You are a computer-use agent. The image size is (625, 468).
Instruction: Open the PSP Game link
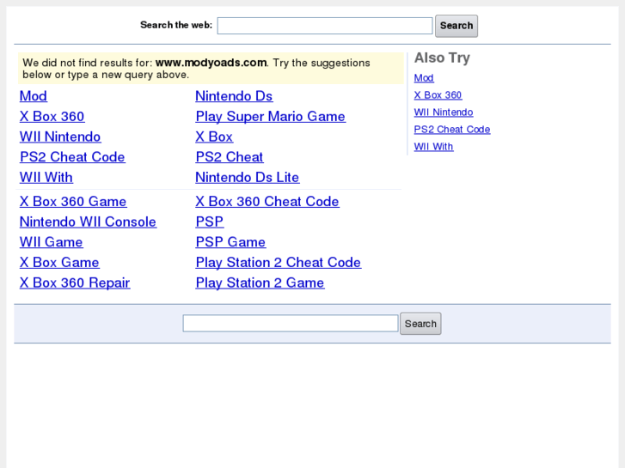point(230,242)
